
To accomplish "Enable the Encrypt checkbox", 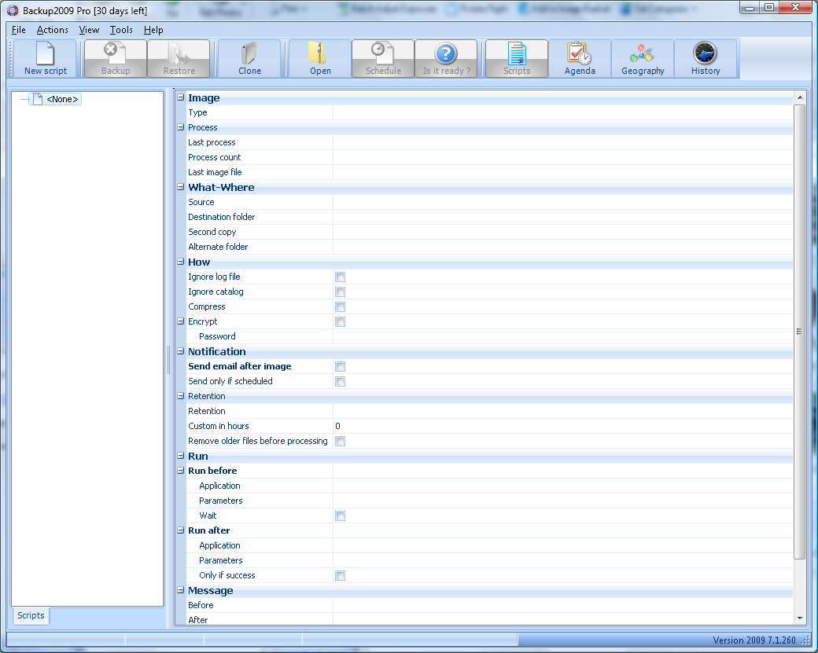I will coord(340,322).
